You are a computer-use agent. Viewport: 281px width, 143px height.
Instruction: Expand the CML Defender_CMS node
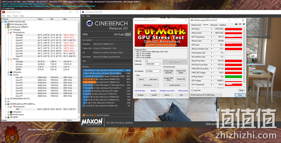pyautogui.click(x=5, y=25)
